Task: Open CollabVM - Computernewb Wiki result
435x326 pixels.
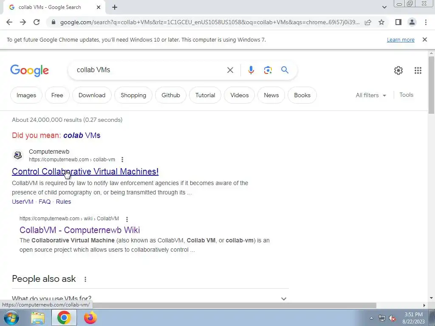Action: (79, 230)
